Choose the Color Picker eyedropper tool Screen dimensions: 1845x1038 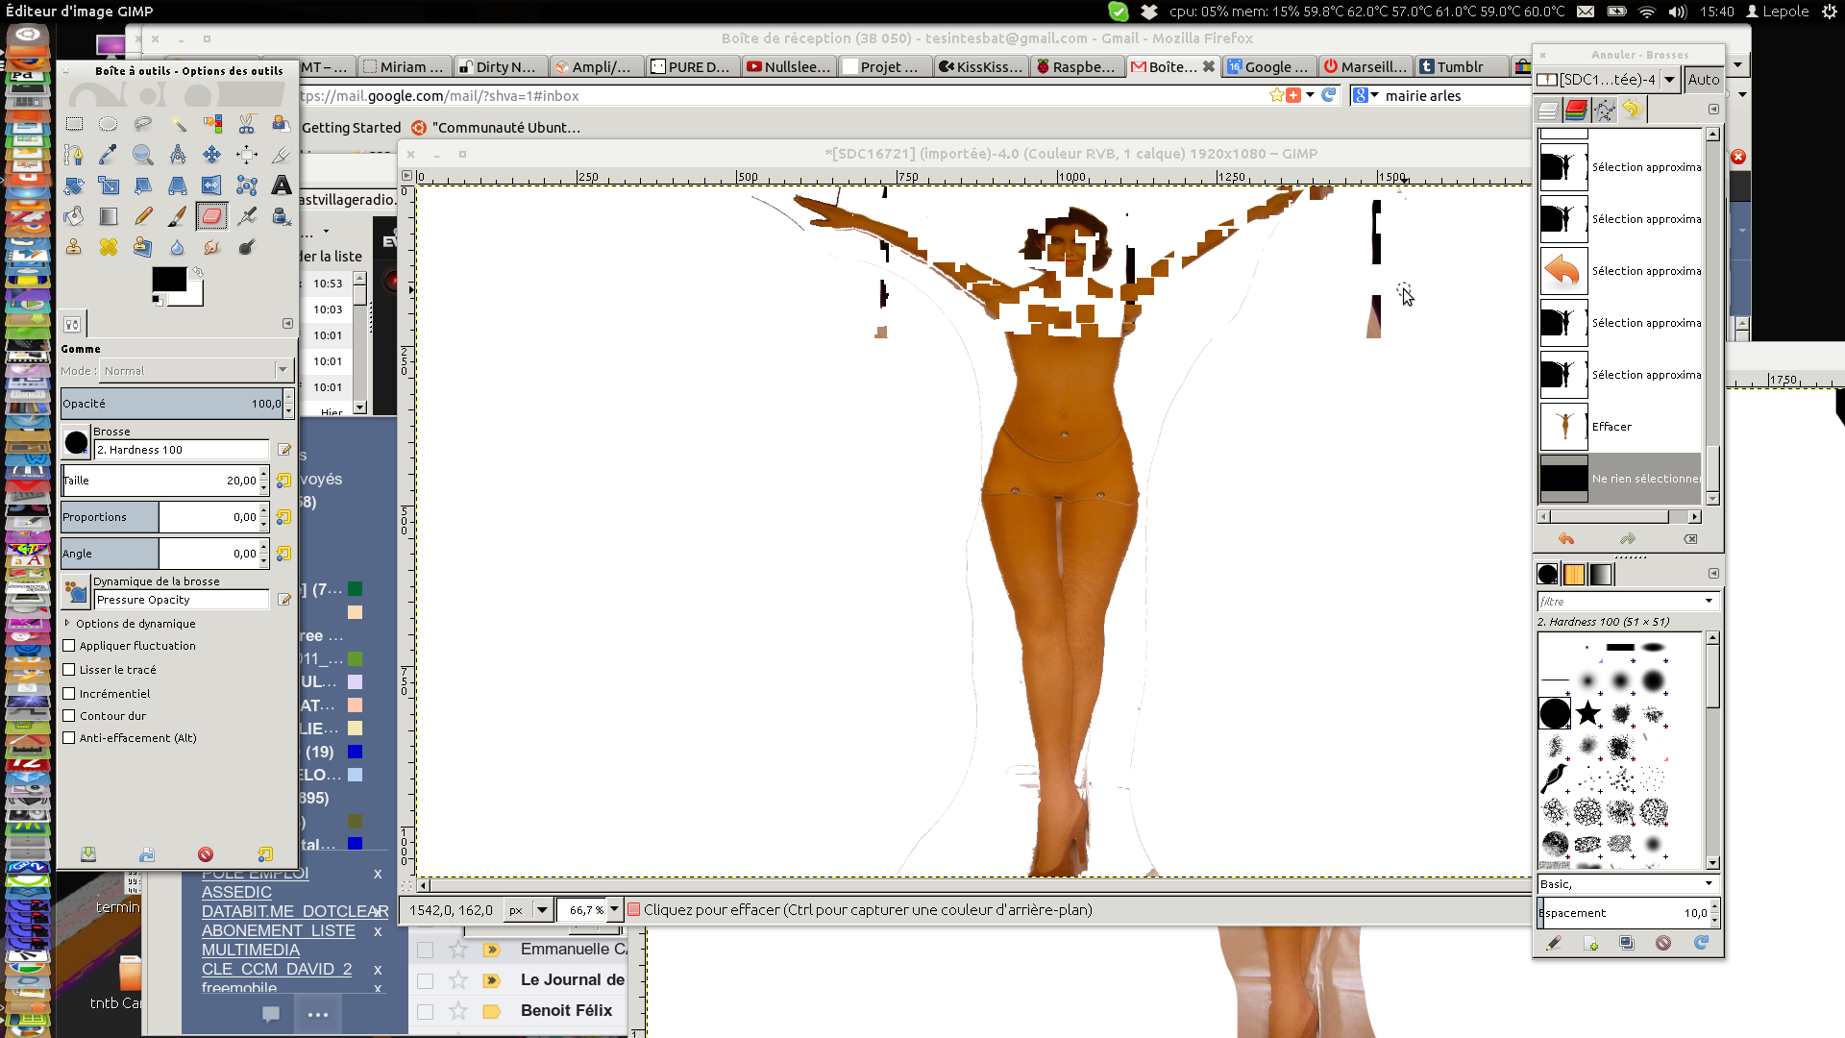(108, 155)
